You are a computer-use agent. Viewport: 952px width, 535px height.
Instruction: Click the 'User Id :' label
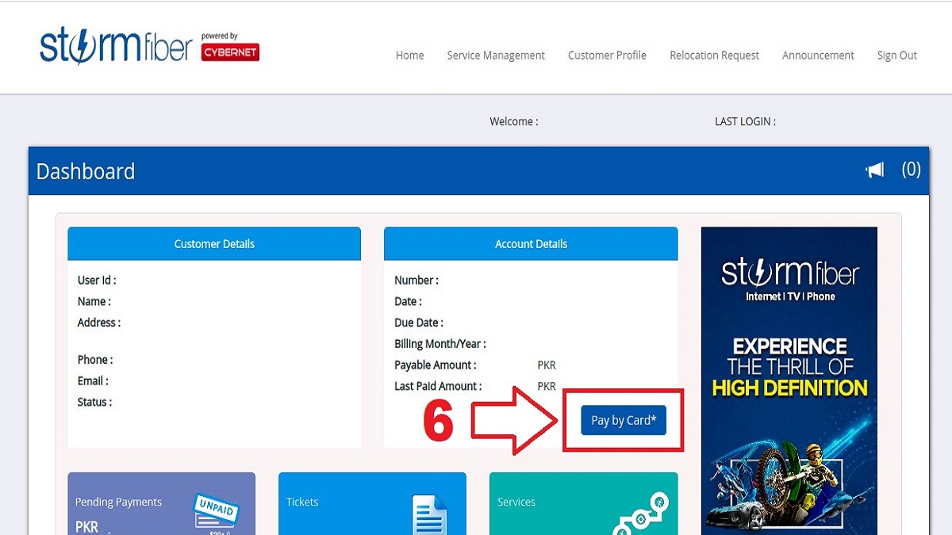97,281
